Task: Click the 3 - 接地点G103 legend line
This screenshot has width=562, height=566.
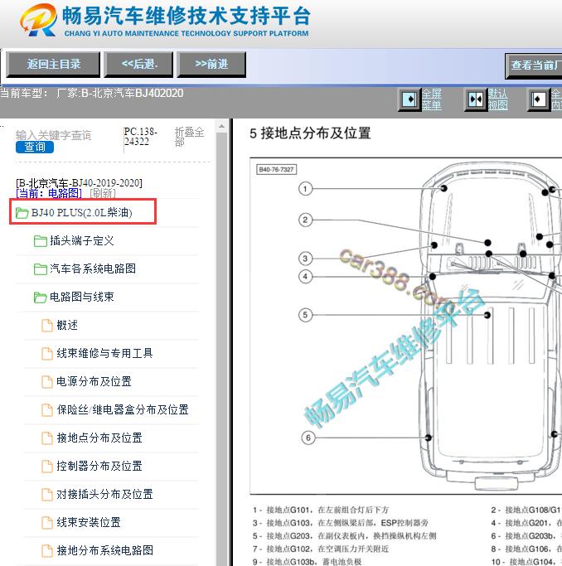Action: [341, 523]
